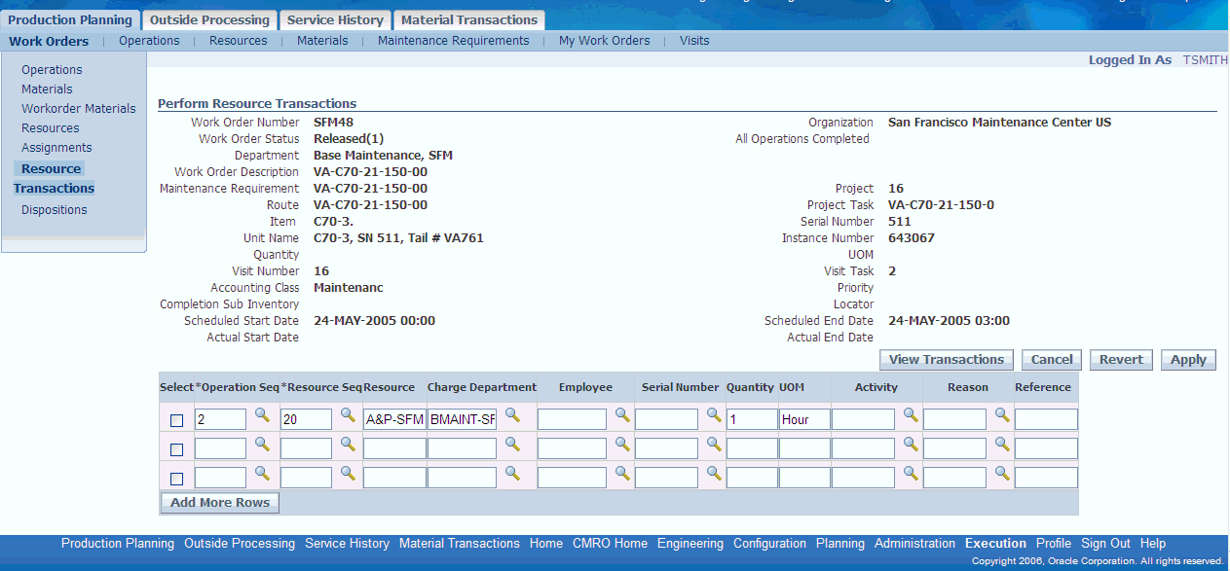Open the Material Transactions tab

pyautogui.click(x=469, y=19)
